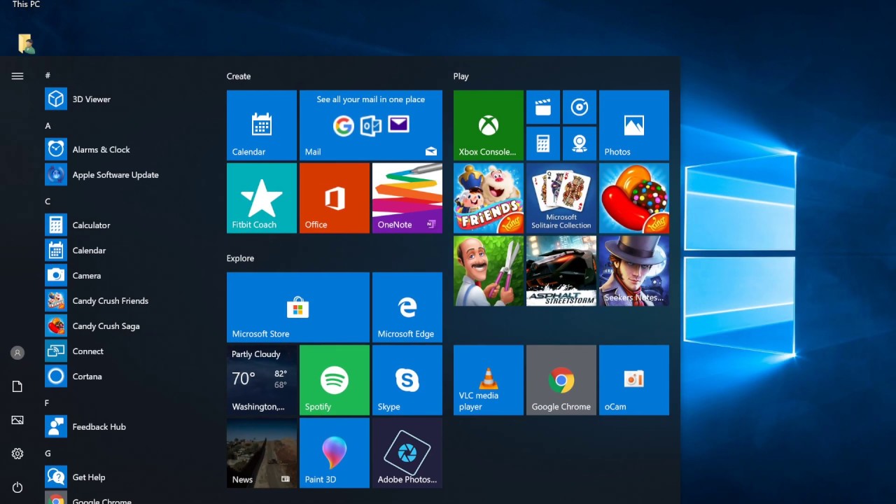This screenshot has width=896, height=504.
Task: Open the Gardenscapes gardener game tile
Action: tap(489, 271)
